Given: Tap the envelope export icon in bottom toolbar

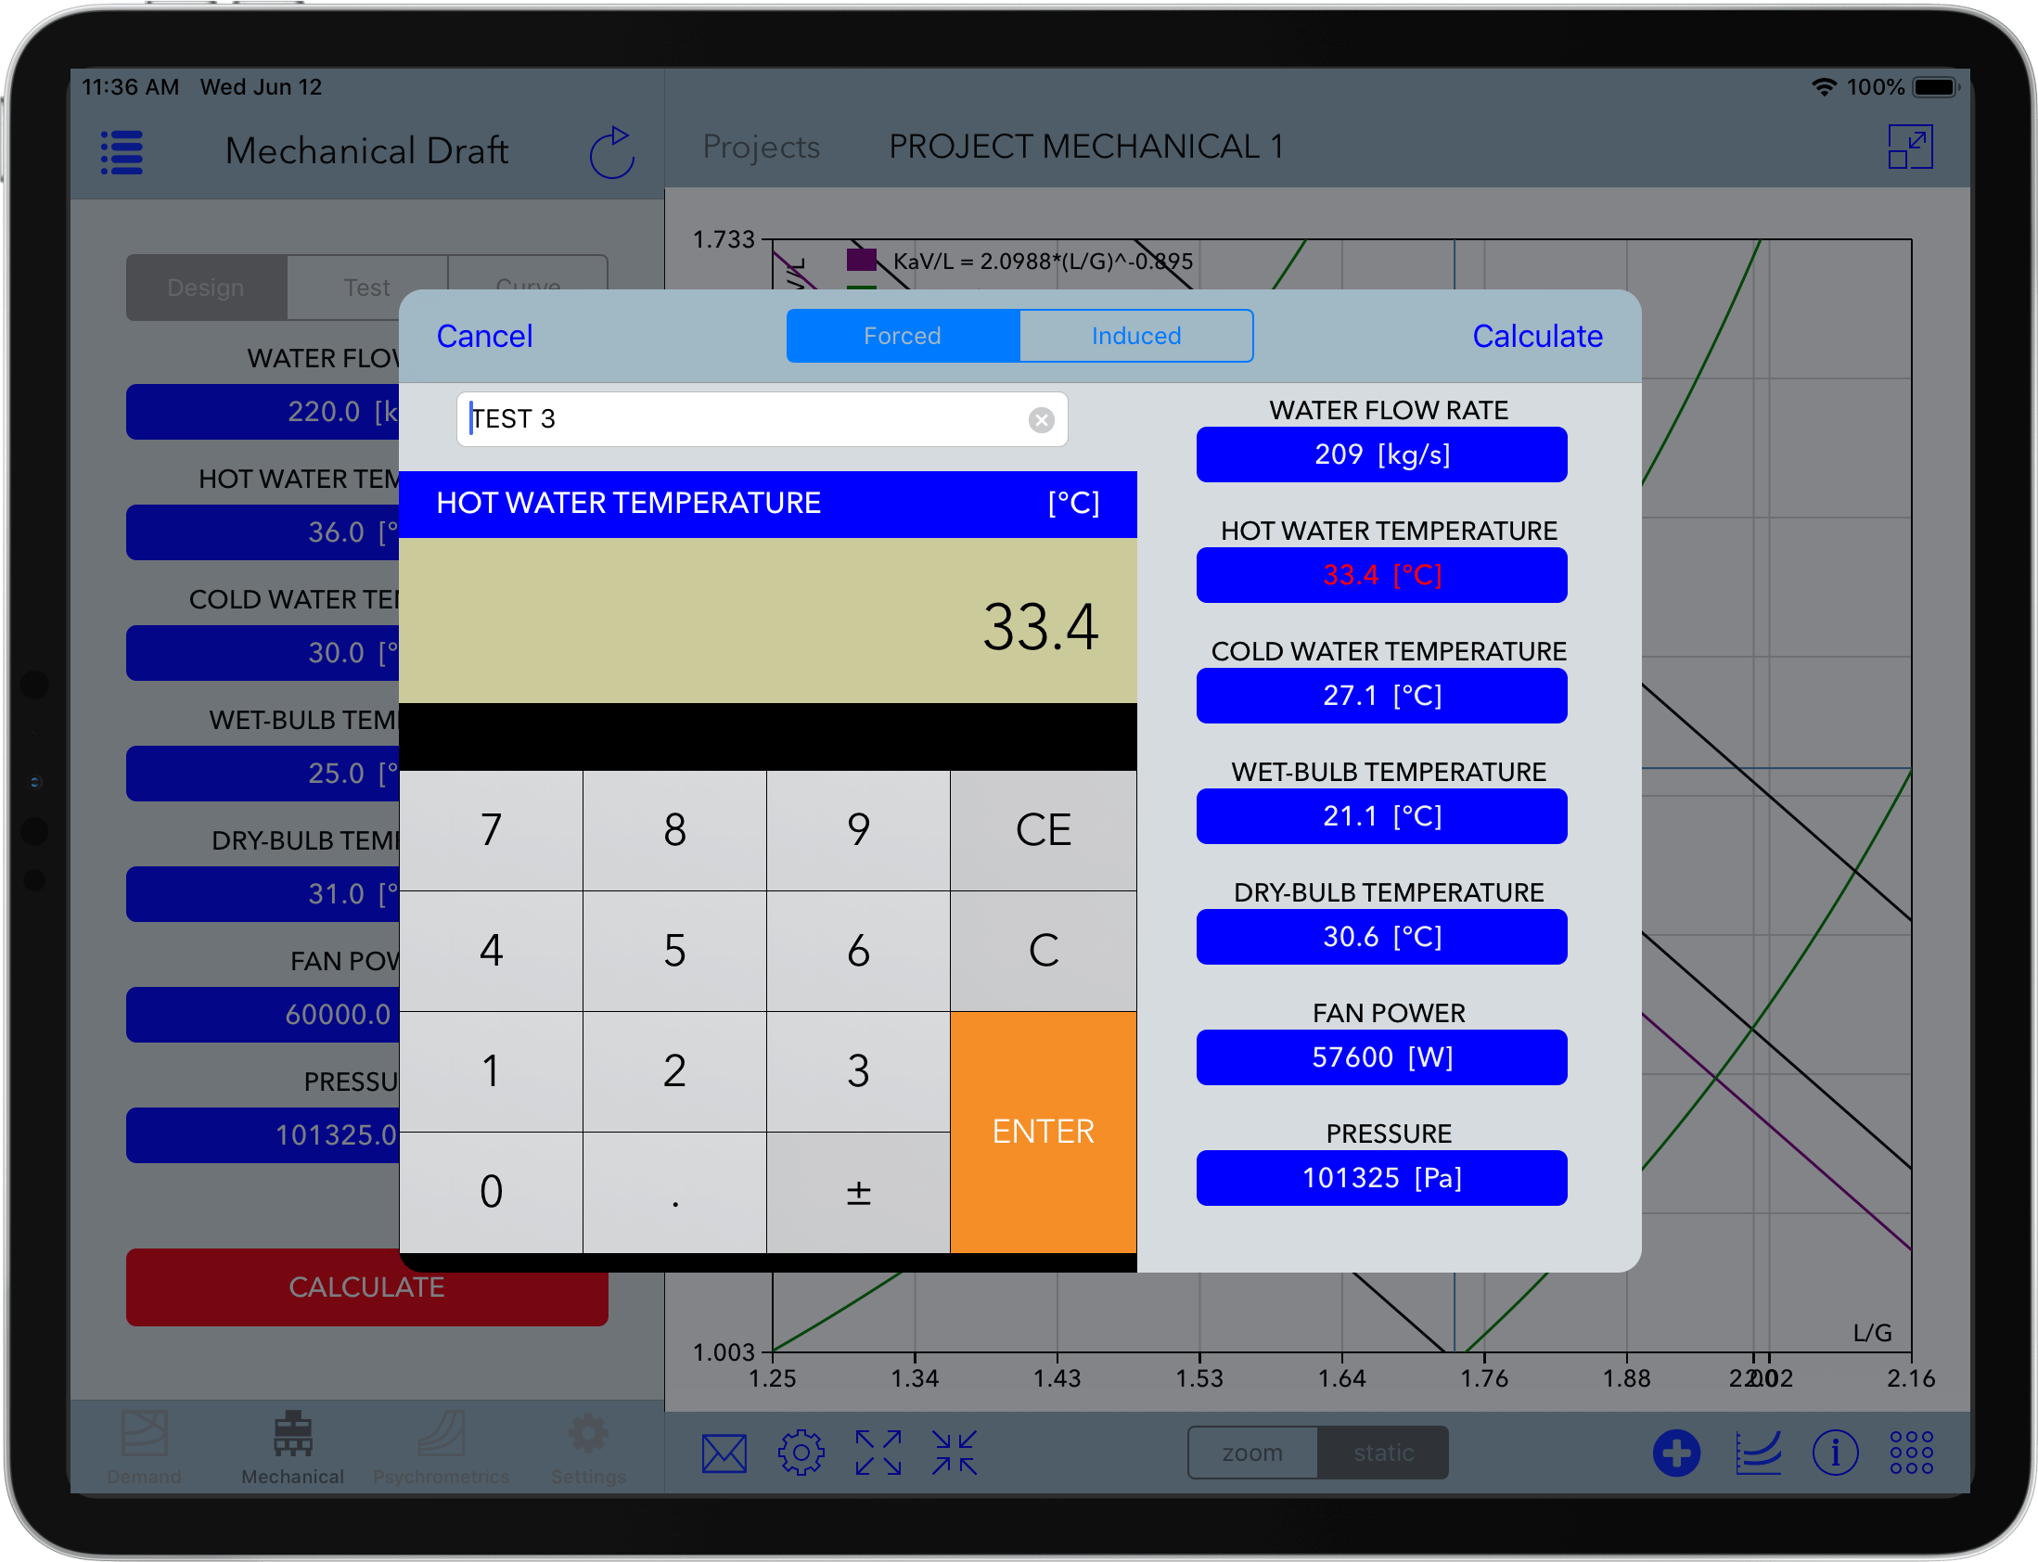Looking at the screenshot, I should pyautogui.click(x=724, y=1452).
